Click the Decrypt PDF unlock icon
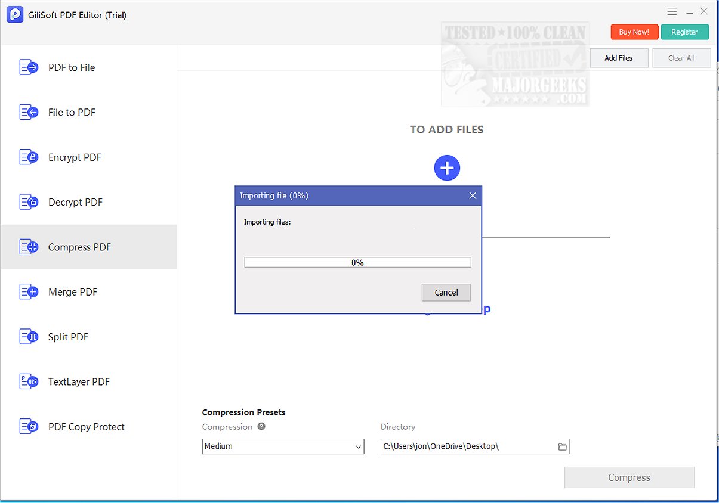 [29, 202]
